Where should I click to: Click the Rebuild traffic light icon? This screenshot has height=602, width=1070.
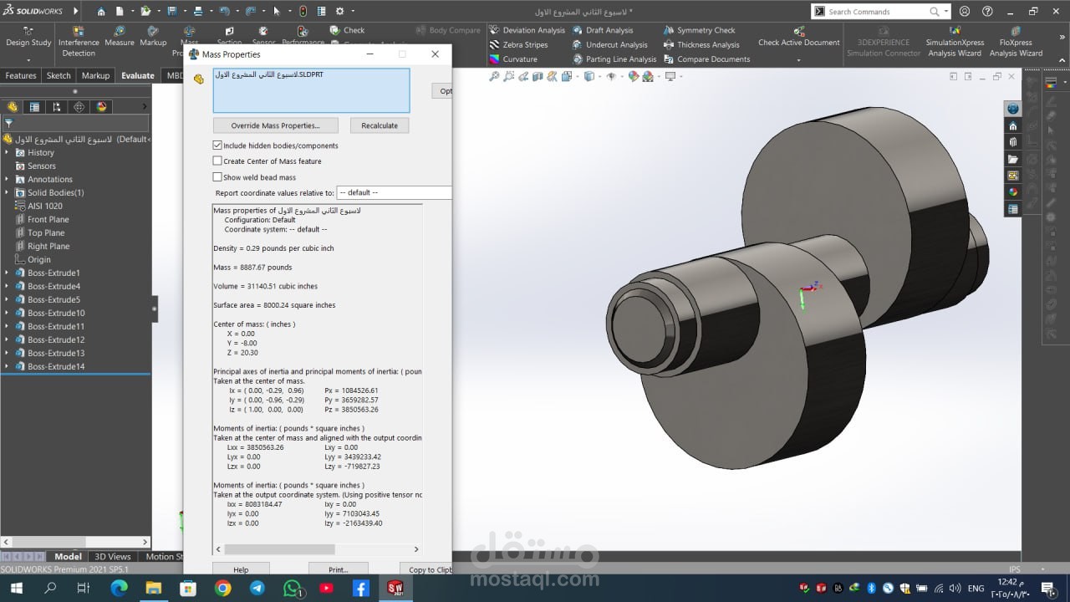[x=302, y=12]
